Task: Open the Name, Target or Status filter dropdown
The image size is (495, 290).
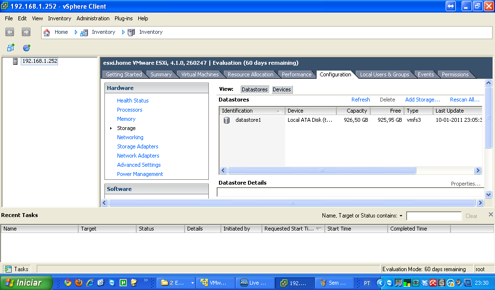Action: point(401,216)
